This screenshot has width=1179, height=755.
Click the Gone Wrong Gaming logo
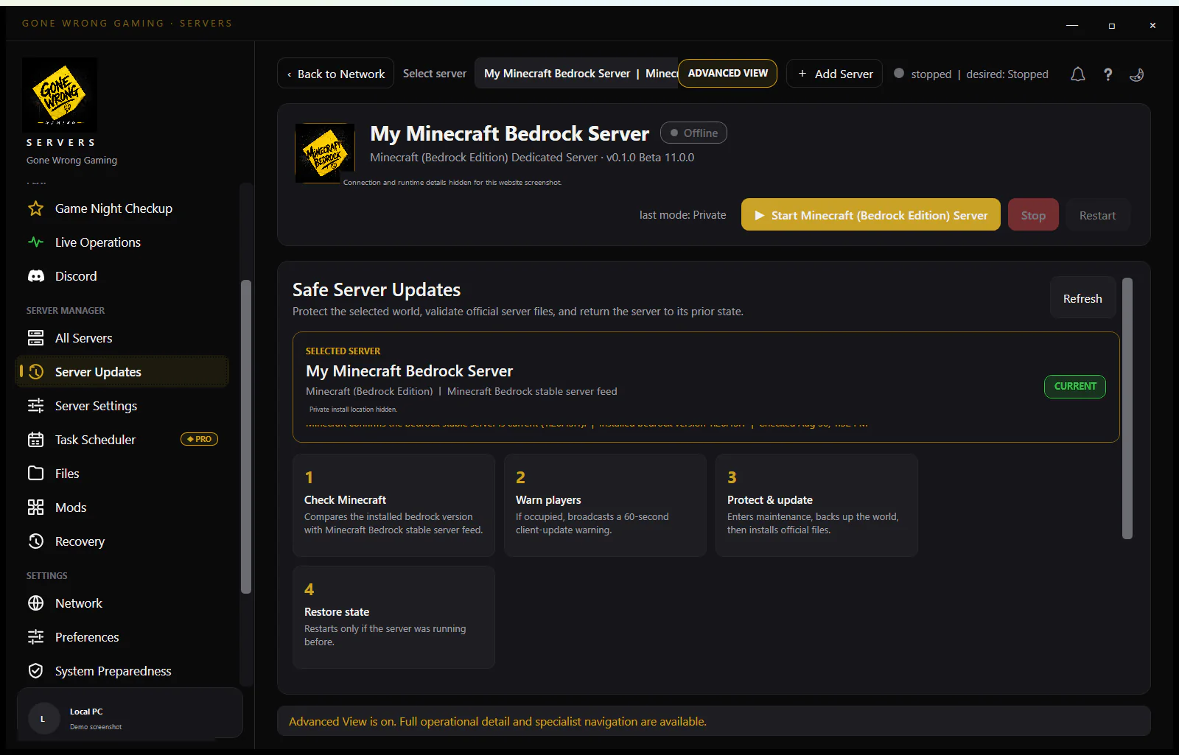pyautogui.click(x=60, y=95)
